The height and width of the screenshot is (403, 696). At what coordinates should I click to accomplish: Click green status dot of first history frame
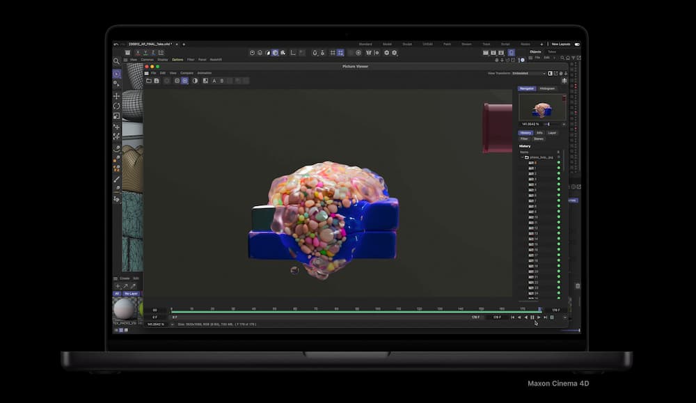(x=559, y=163)
